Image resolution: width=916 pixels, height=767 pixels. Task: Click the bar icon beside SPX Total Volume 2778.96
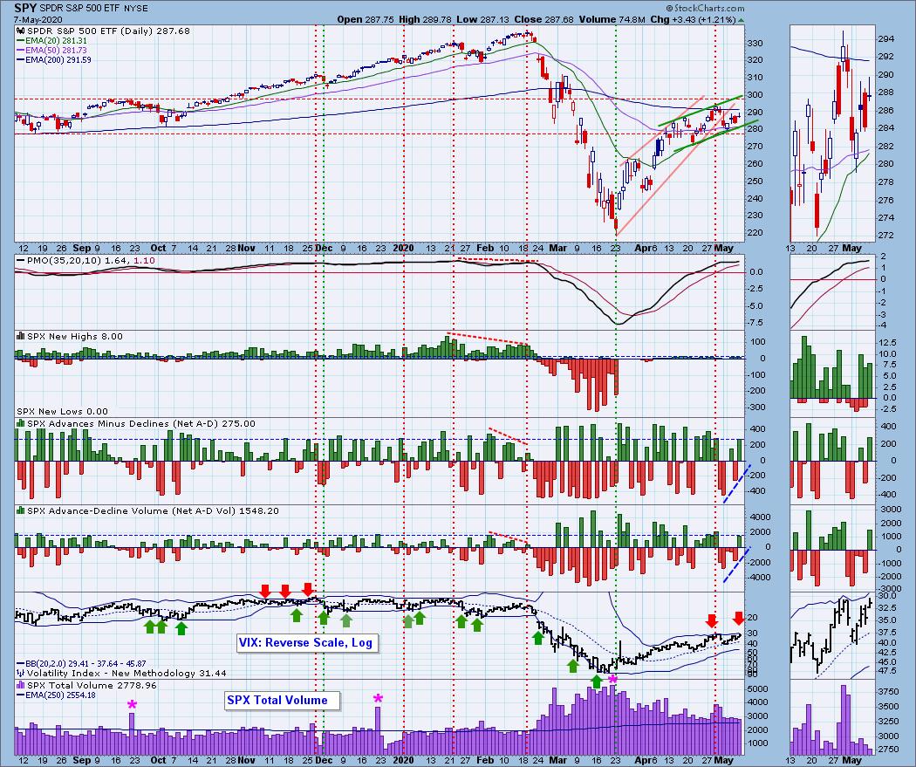tap(20, 685)
